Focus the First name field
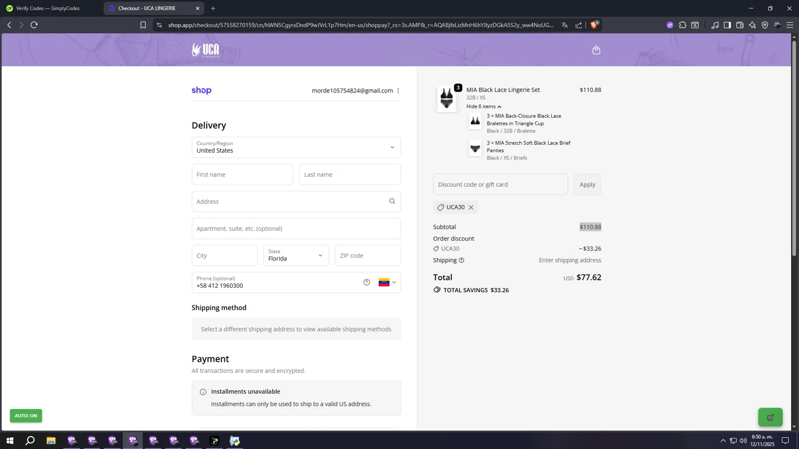Image resolution: width=799 pixels, height=449 pixels. 242,174
